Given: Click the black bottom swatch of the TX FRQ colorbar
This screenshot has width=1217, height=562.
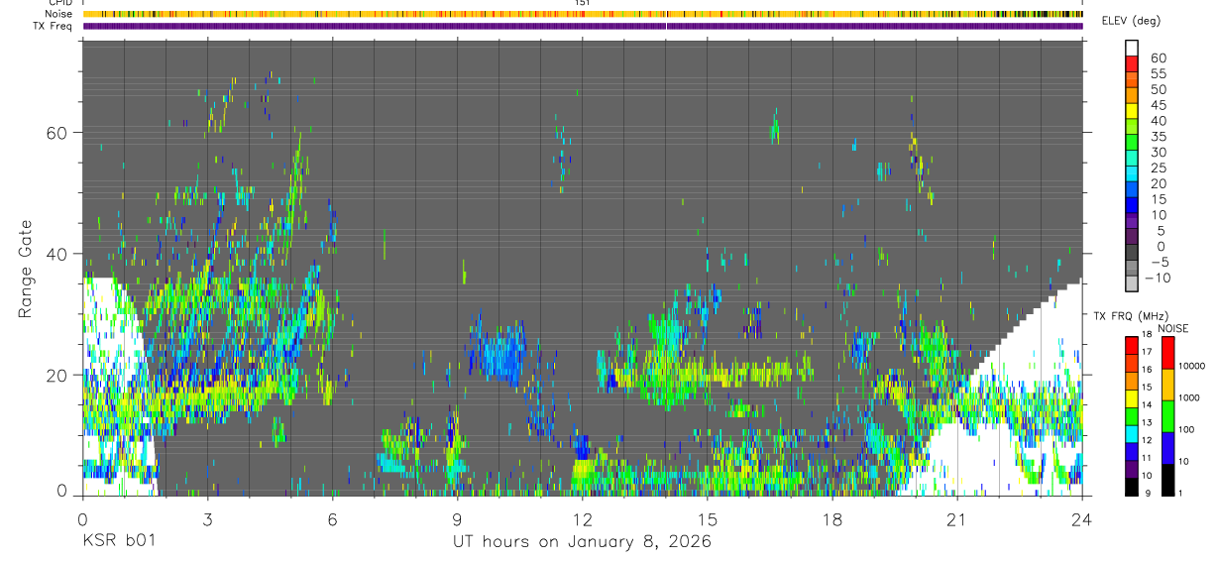Looking at the screenshot, I should coord(1132,487).
